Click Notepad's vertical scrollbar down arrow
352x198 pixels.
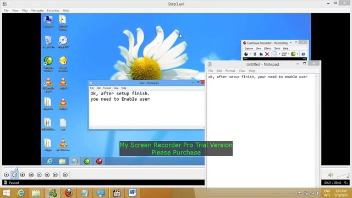tap(317, 186)
